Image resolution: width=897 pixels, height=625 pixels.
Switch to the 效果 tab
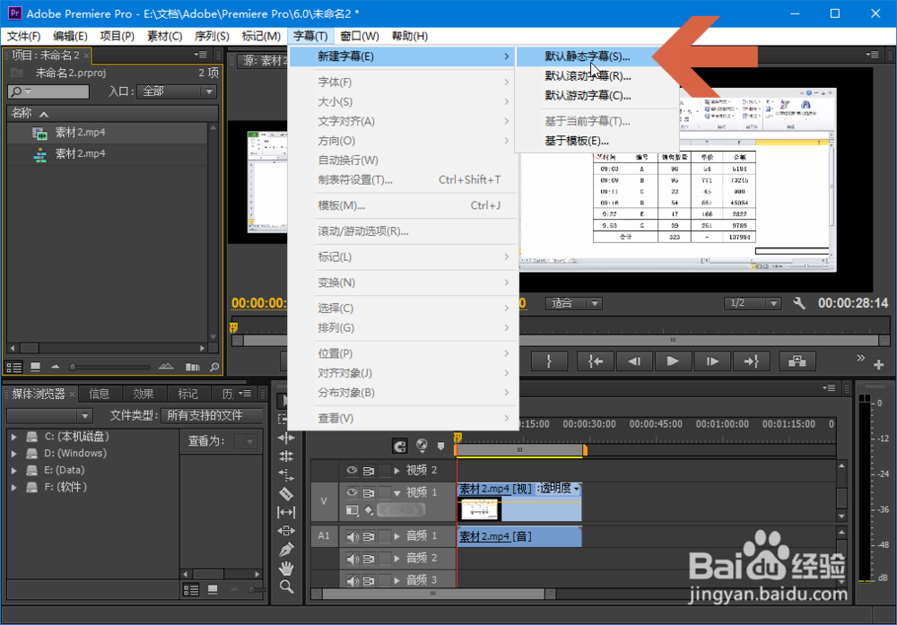point(143,394)
